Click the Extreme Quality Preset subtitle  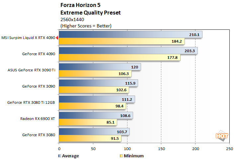(91, 13)
